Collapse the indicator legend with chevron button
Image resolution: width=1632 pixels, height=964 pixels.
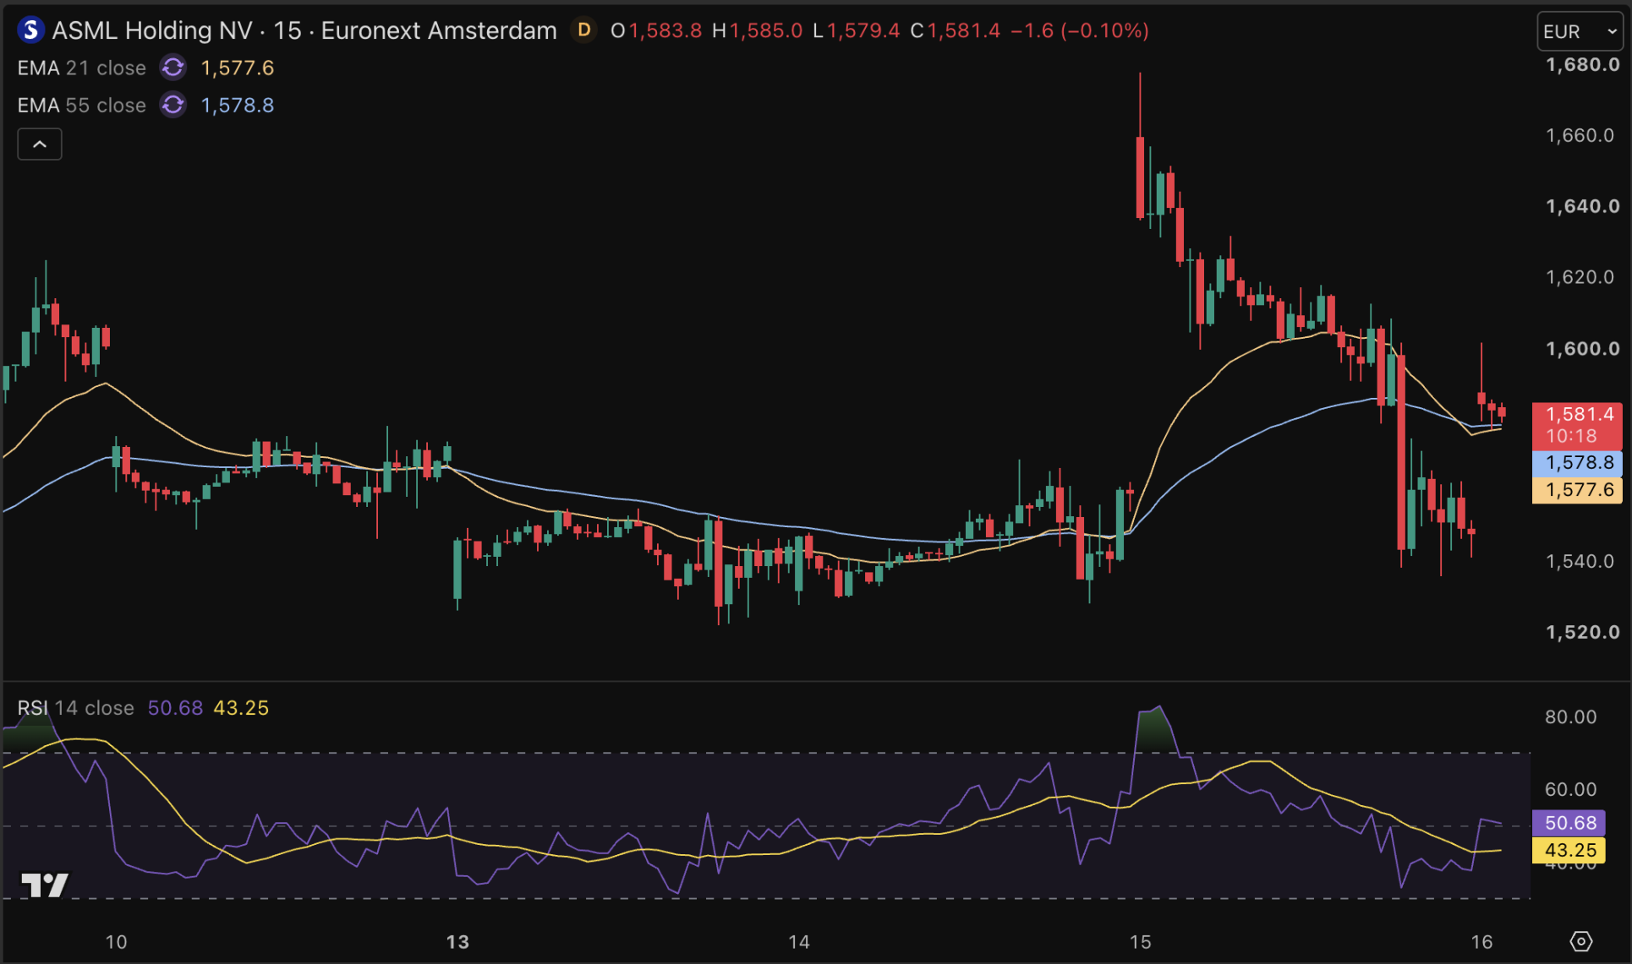pos(40,144)
